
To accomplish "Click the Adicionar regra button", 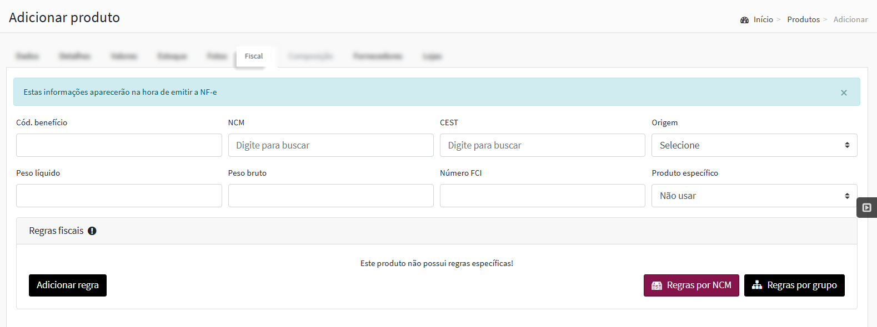I will coord(68,285).
